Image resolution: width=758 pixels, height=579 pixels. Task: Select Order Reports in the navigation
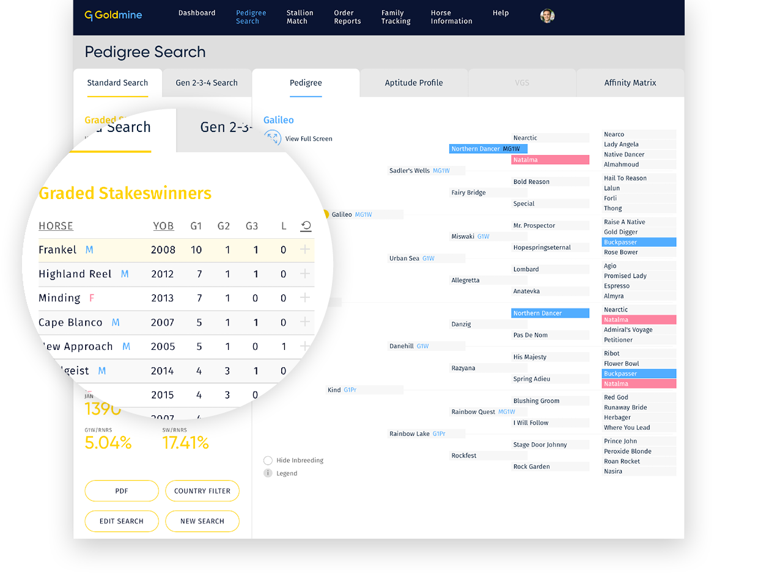coord(347,17)
